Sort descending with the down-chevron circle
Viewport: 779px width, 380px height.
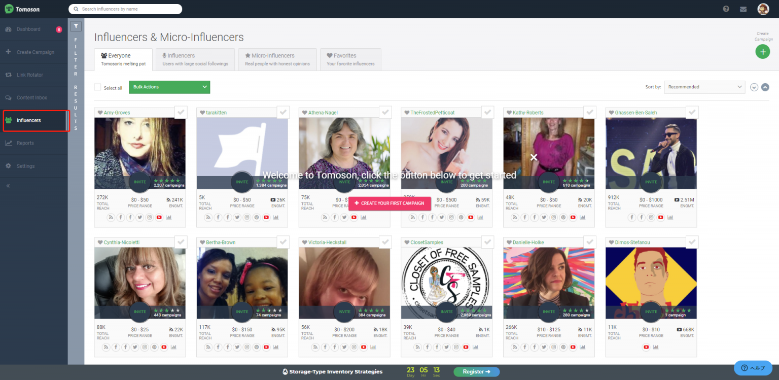(x=754, y=87)
